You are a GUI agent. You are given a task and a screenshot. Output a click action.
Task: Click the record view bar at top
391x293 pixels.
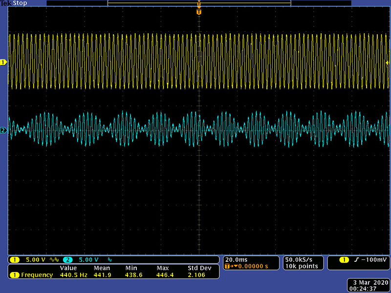pos(199,3)
